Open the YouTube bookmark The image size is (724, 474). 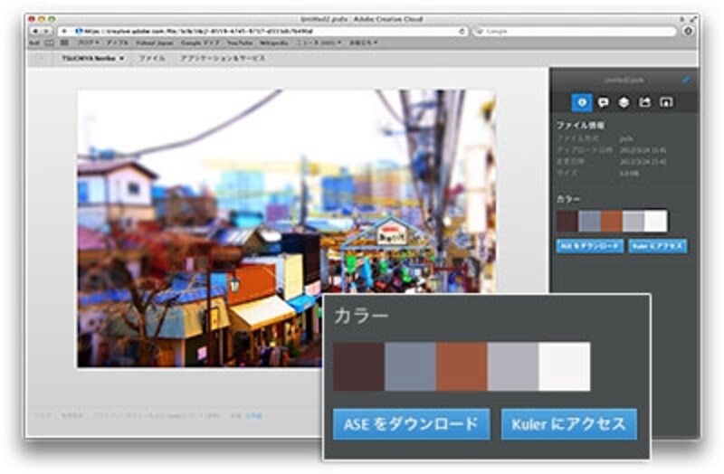coord(240,43)
